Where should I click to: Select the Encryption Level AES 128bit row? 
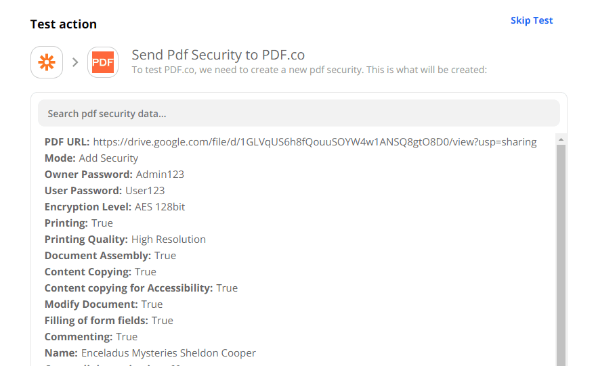pos(114,207)
